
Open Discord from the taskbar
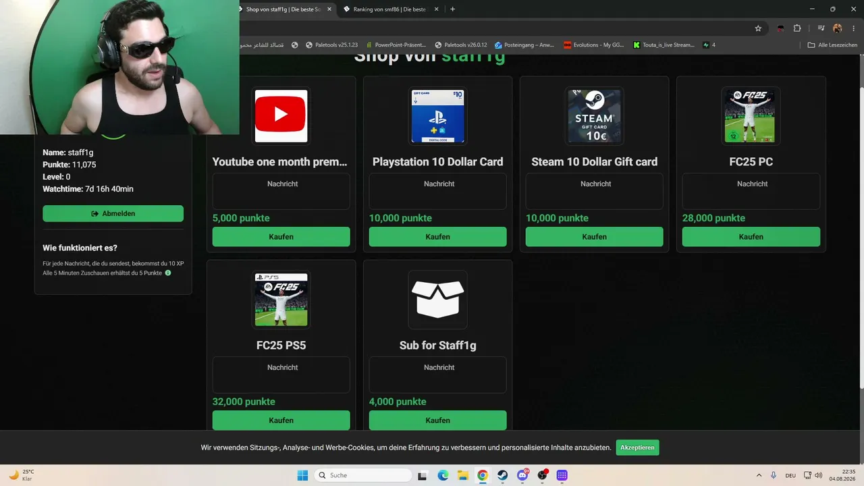click(x=522, y=475)
